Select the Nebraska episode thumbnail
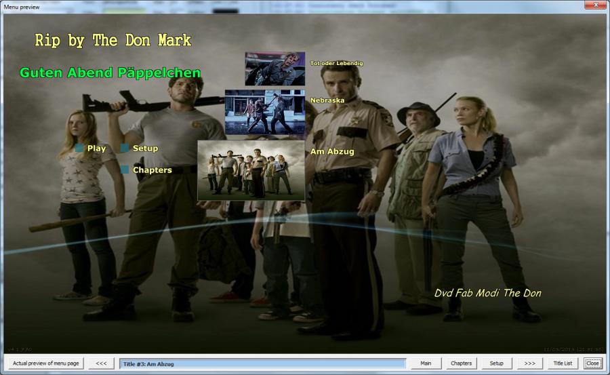Image resolution: width=610 pixels, height=375 pixels. coord(265,112)
